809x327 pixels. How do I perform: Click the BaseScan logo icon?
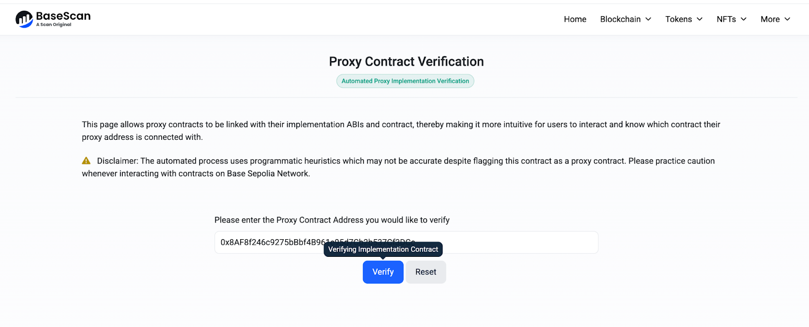(24, 19)
